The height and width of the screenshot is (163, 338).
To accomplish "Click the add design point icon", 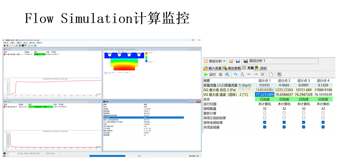I will (227, 74).
